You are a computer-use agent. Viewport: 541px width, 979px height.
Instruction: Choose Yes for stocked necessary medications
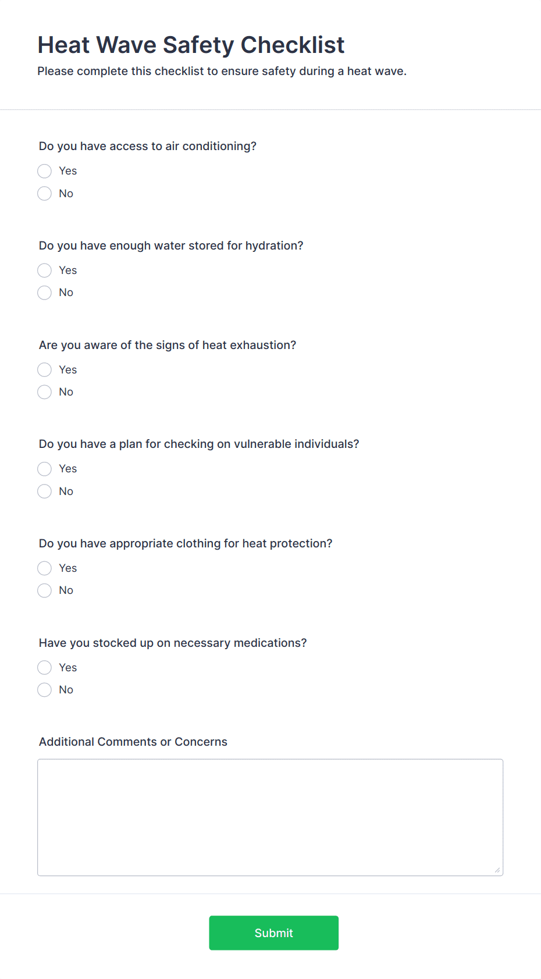tap(45, 668)
